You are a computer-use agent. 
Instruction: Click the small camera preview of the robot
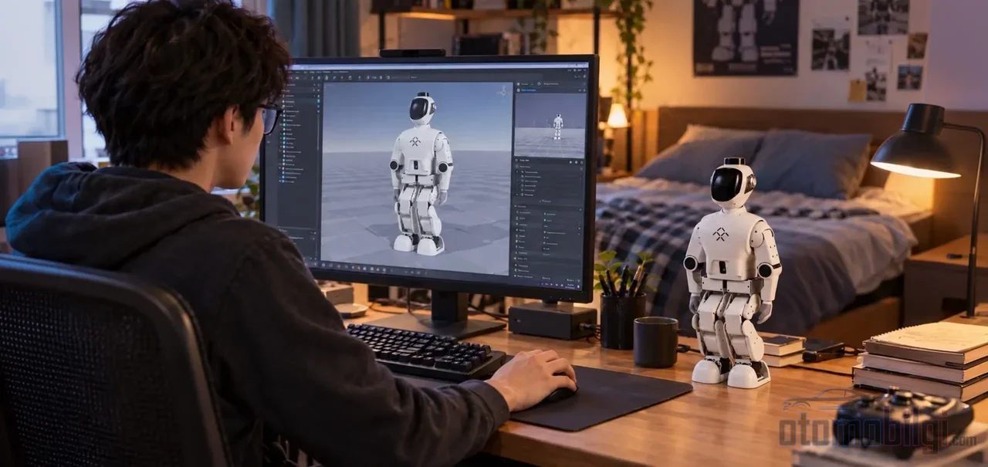pos(550,126)
